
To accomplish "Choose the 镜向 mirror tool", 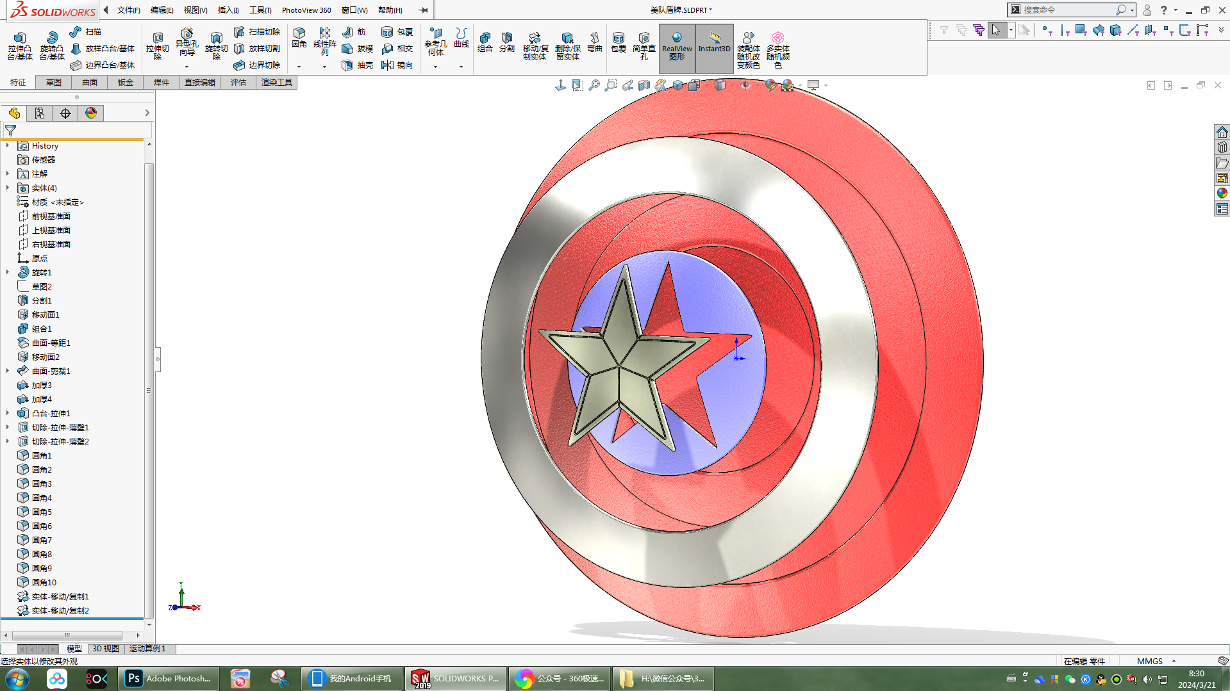I will pos(397,65).
